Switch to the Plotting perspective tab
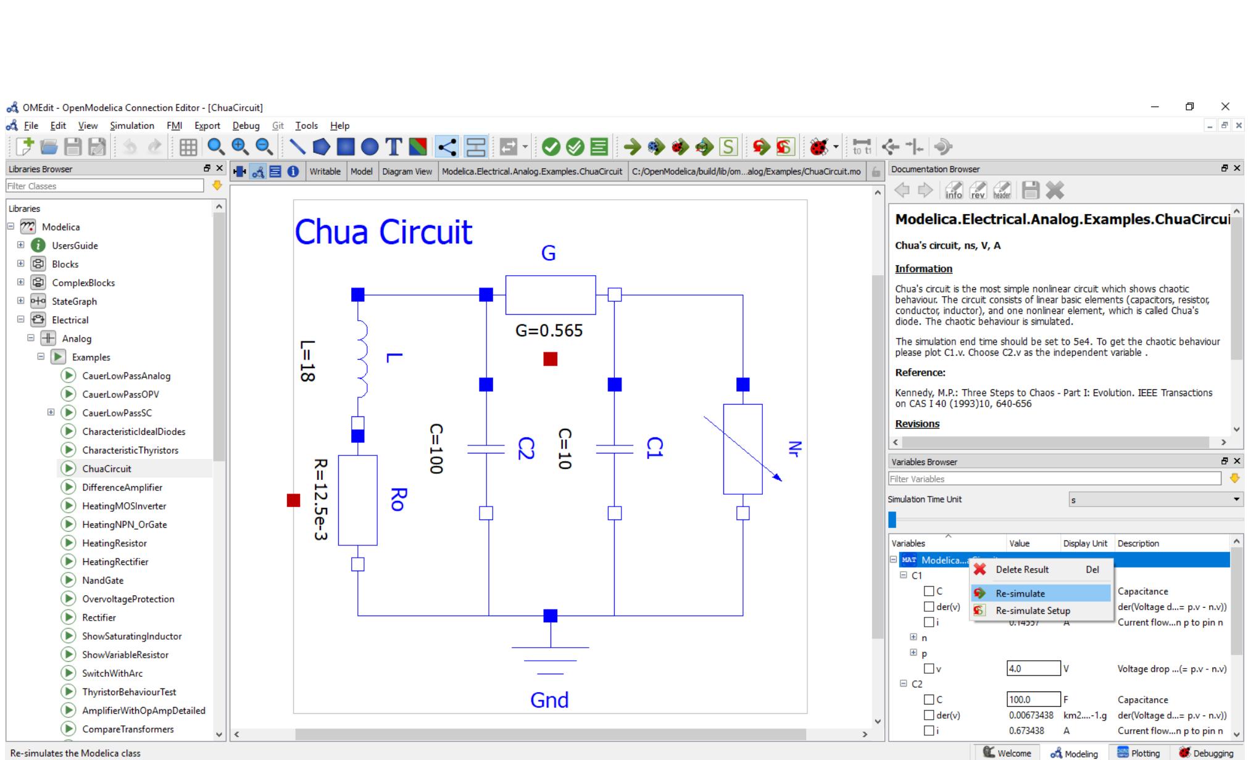 pyautogui.click(x=1138, y=753)
